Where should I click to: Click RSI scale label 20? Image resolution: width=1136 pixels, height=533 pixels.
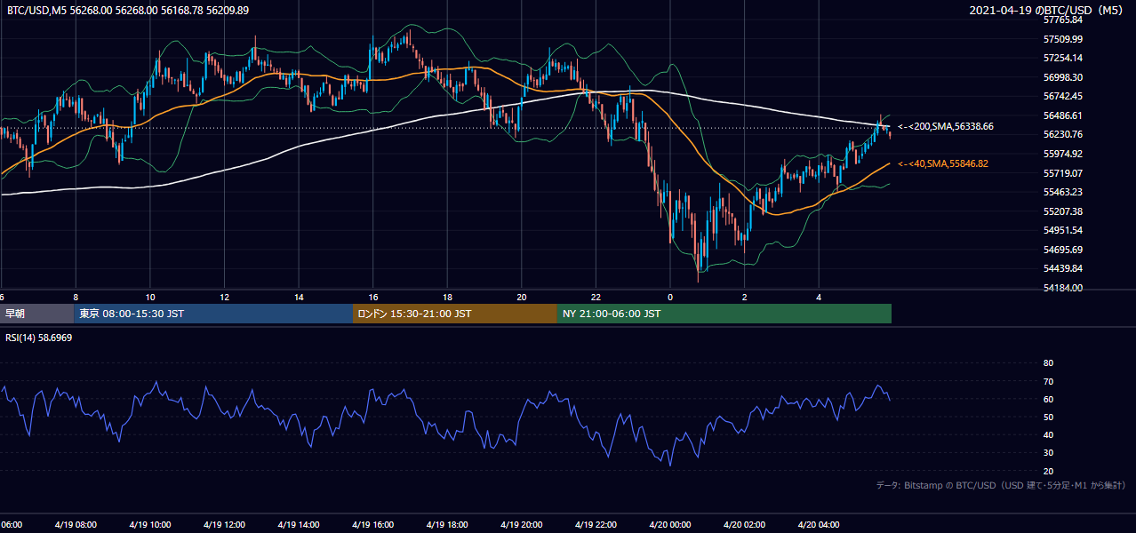[x=1048, y=471]
